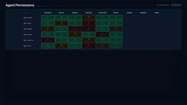
Task: Select the agent-alpha row label
Action: pyautogui.click(x=27, y=17)
